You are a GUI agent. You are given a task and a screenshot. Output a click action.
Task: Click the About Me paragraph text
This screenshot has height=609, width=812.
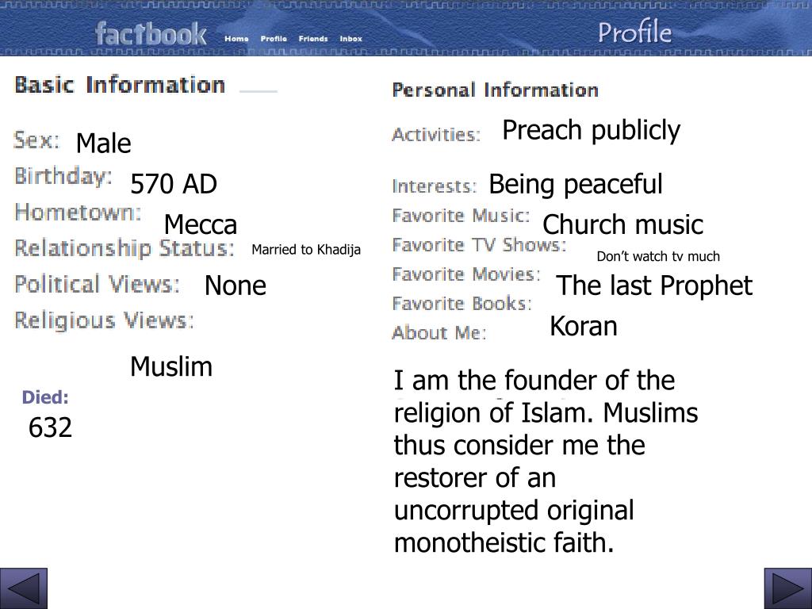pos(546,462)
